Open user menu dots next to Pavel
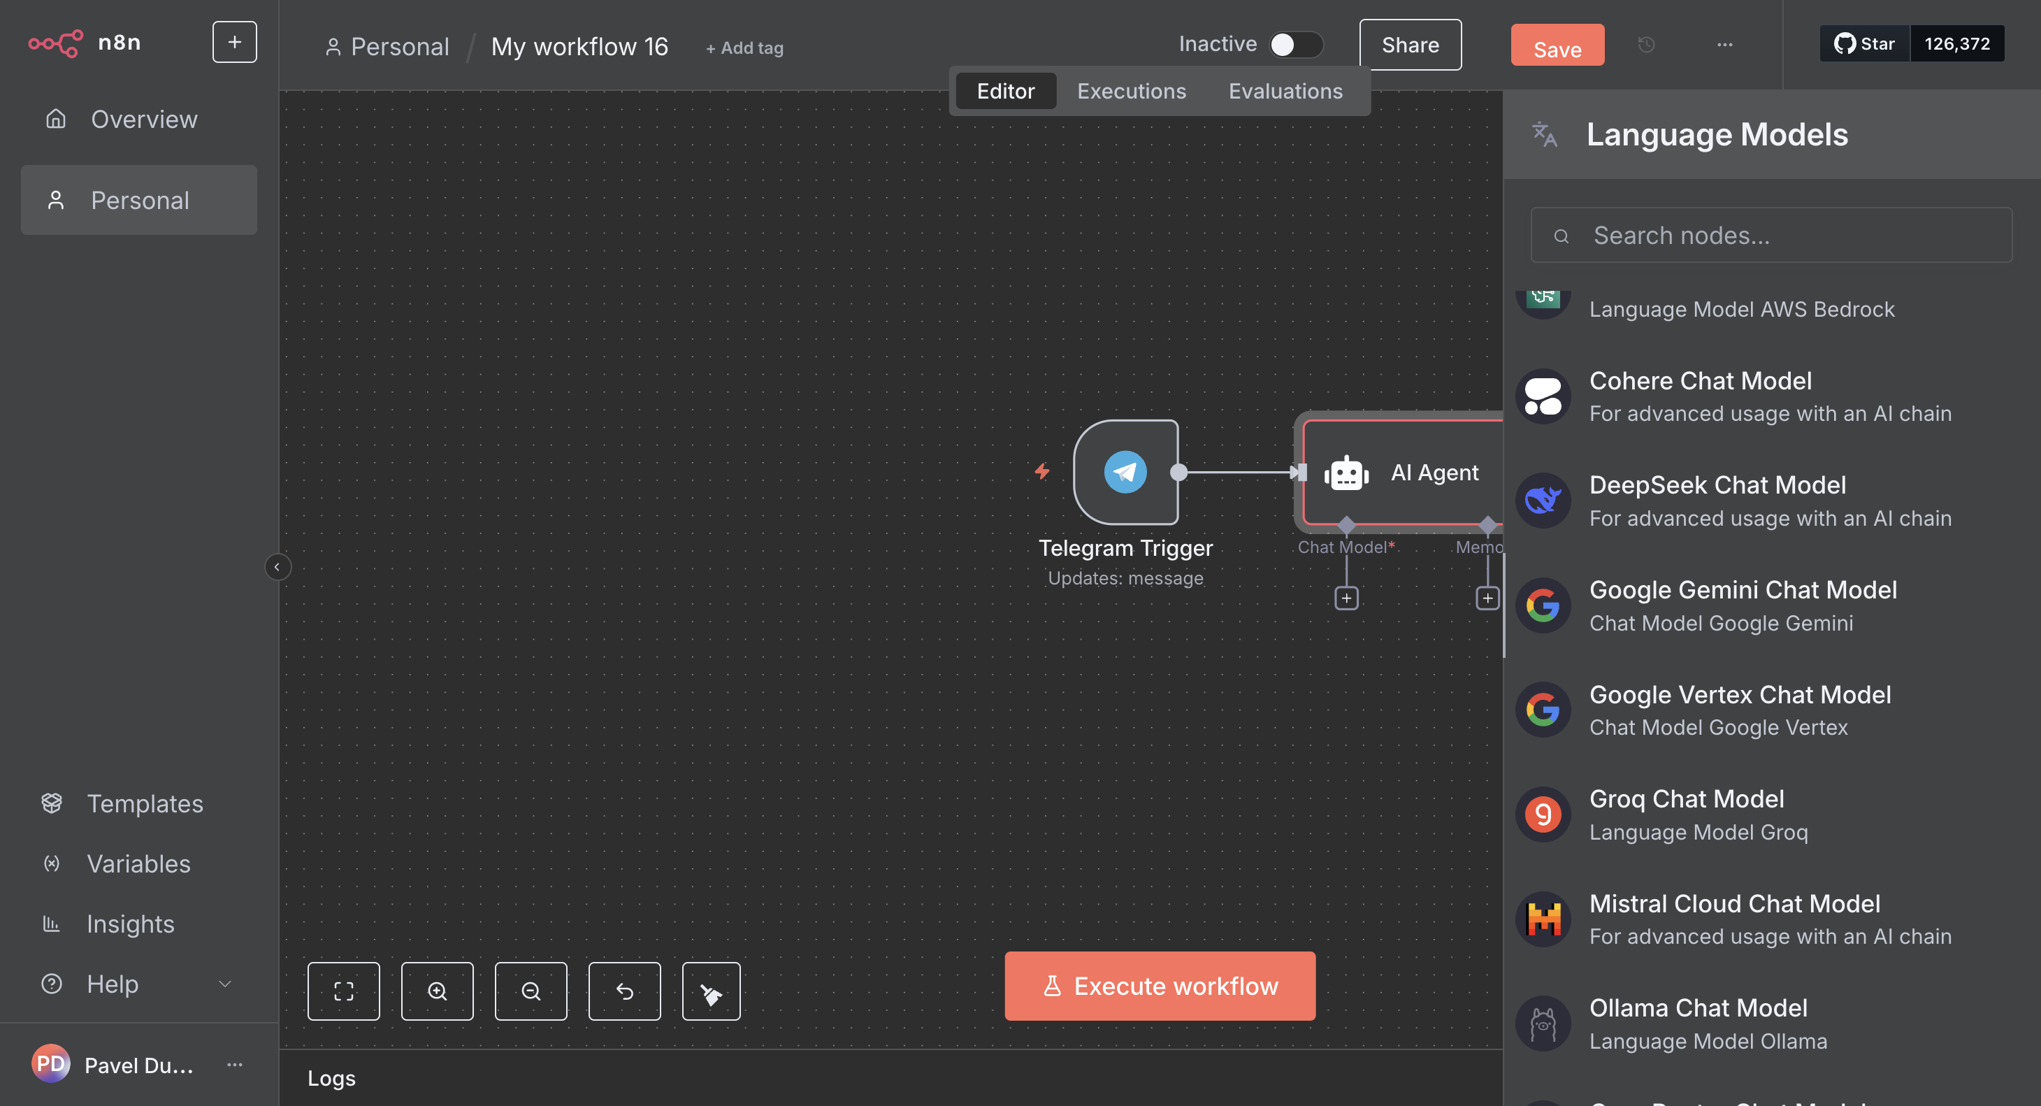This screenshot has width=2041, height=1106. [x=235, y=1065]
